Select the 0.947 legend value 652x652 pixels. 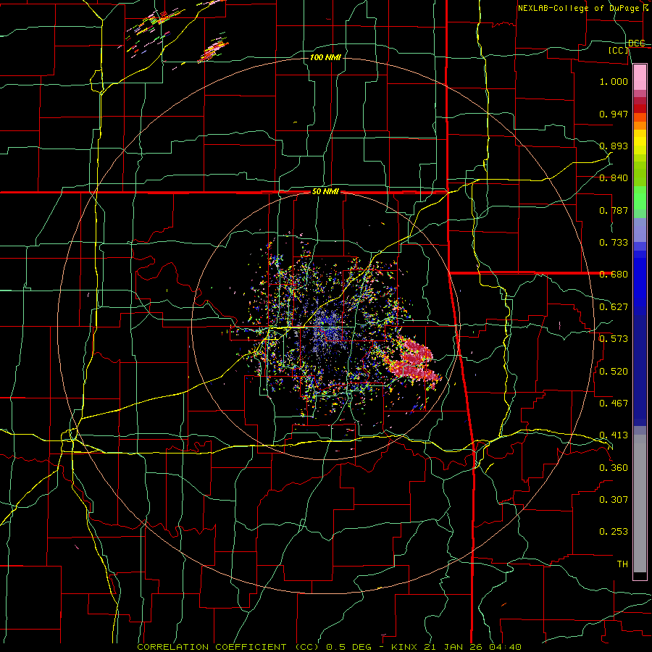coord(614,114)
